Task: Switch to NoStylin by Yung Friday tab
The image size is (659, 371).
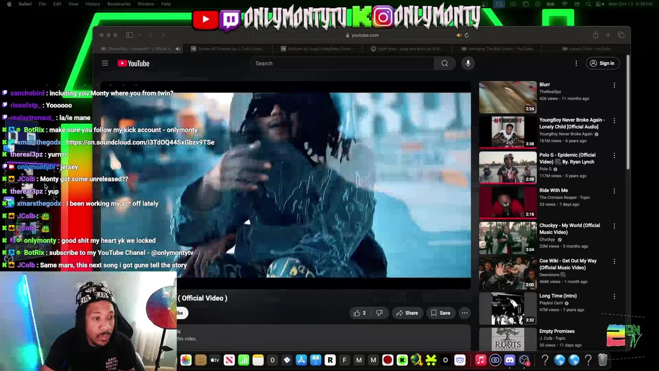Action: (x=318, y=49)
